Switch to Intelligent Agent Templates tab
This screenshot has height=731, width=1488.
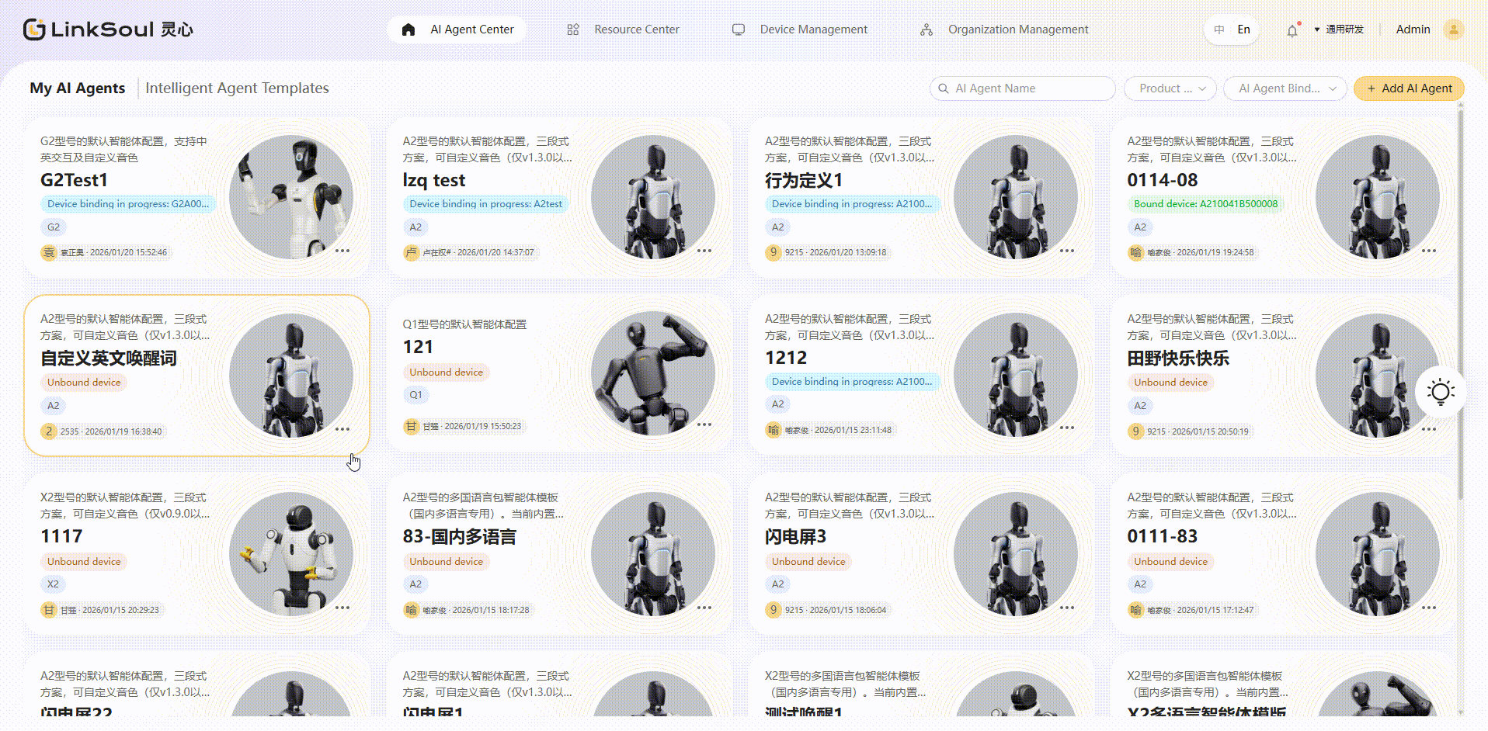(x=237, y=88)
